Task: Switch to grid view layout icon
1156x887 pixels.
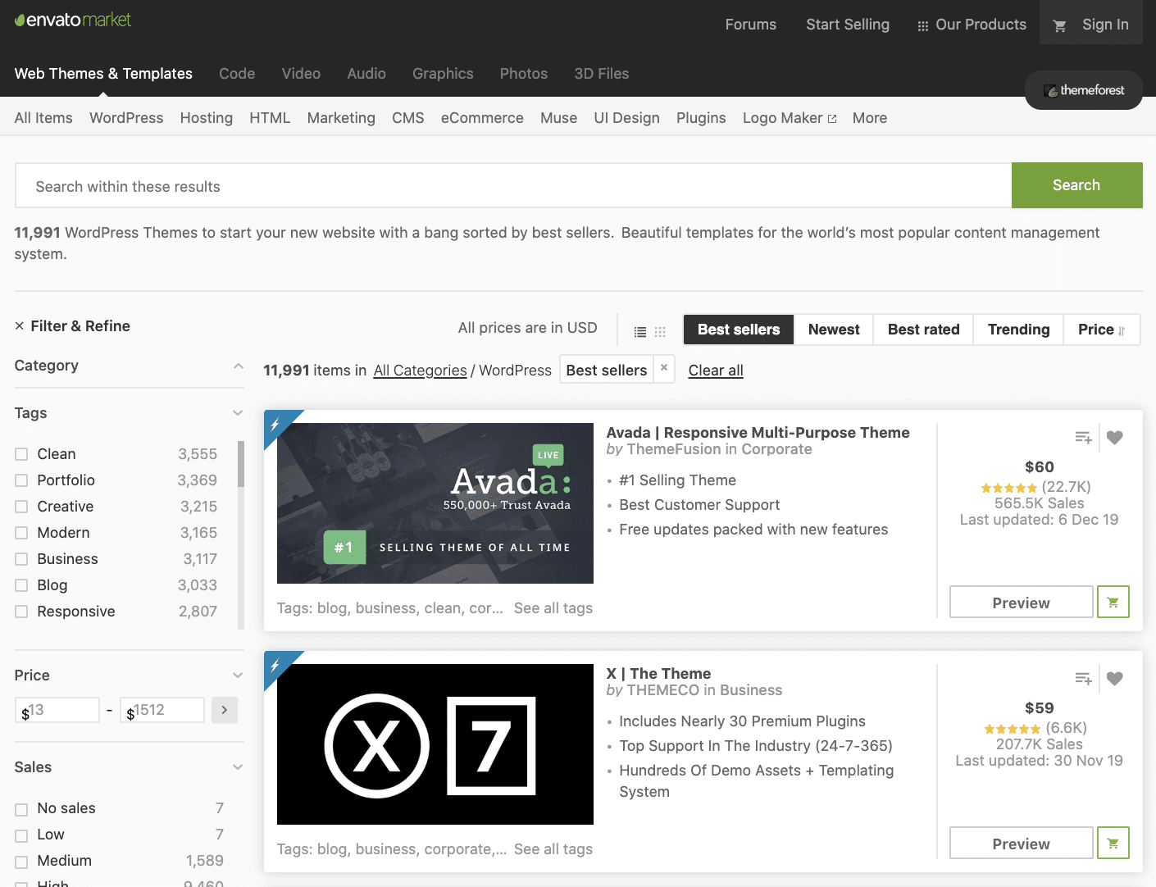Action: pos(660,332)
